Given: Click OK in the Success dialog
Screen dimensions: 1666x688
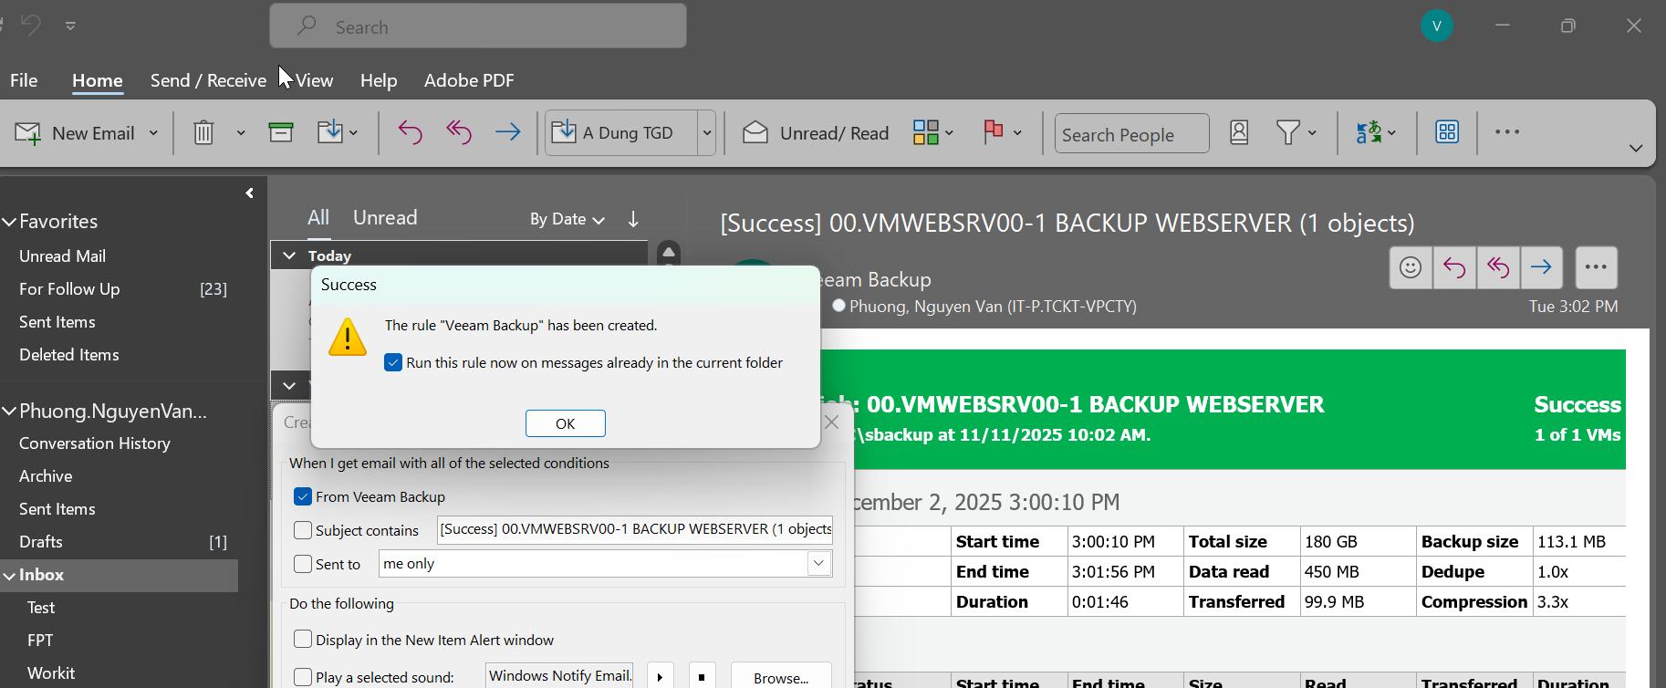Looking at the screenshot, I should [x=565, y=423].
